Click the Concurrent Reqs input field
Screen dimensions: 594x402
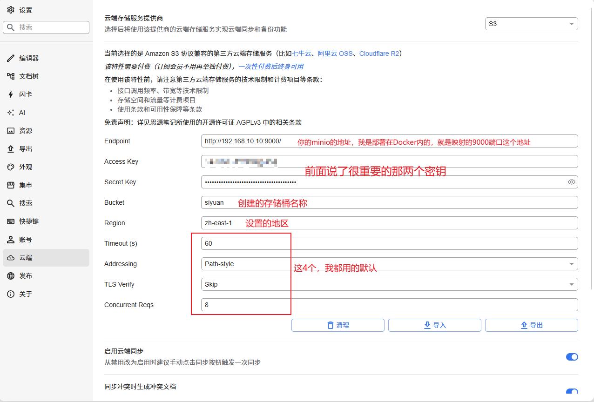click(x=389, y=305)
